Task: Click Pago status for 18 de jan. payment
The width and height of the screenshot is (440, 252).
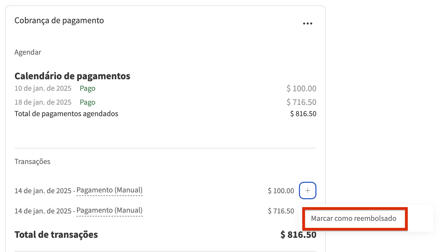Action: (87, 102)
